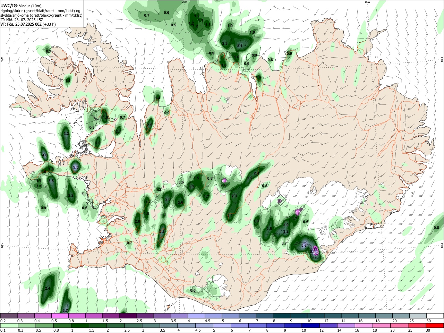Click the mauve 0.3 swatch in upper legend
Screen dimensions: 444x333
pos(26,316)
